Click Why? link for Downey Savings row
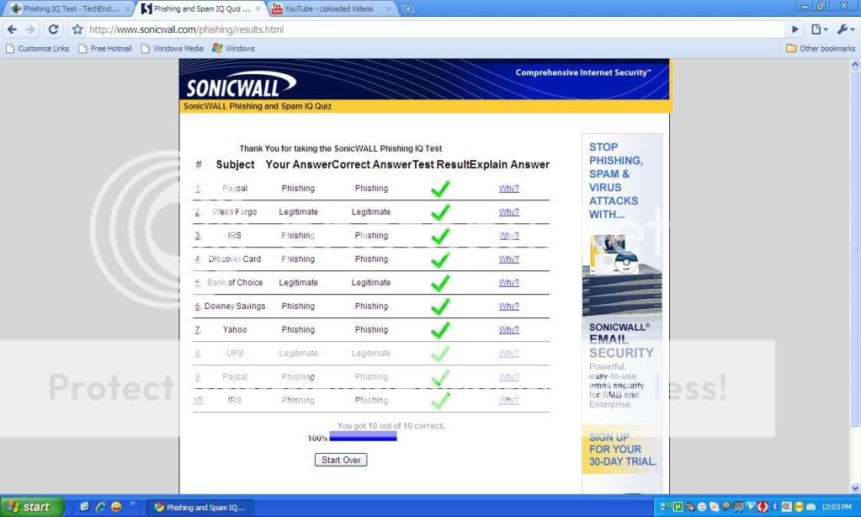 [x=508, y=306]
